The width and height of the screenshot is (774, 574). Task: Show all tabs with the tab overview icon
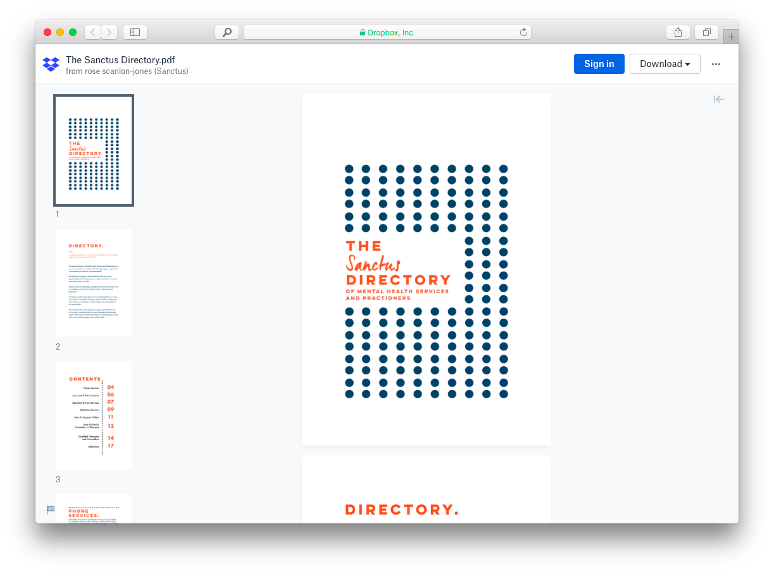(706, 32)
